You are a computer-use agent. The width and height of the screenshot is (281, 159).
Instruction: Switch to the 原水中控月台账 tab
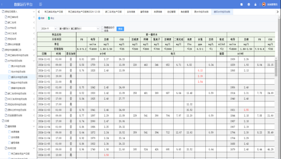coord(201,12)
